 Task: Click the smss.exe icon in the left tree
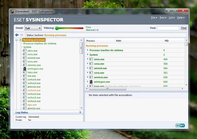pos(25,50)
